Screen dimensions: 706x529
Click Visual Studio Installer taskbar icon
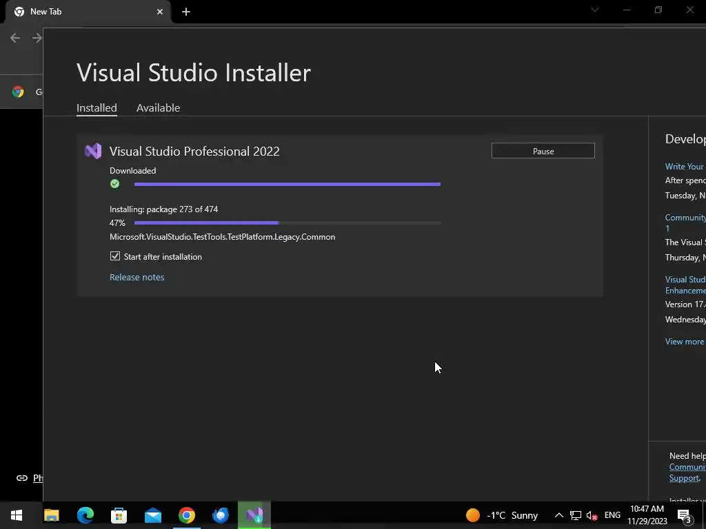[x=254, y=515]
